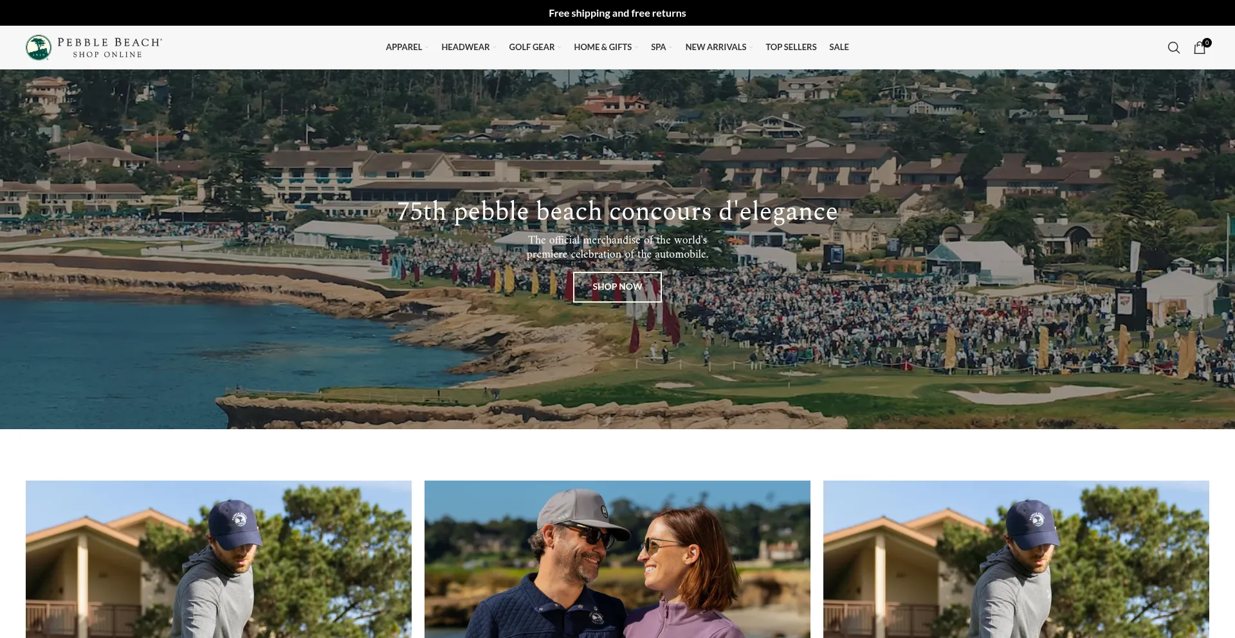Open the shopping bag cart icon
1235x638 pixels.
[x=1200, y=48]
